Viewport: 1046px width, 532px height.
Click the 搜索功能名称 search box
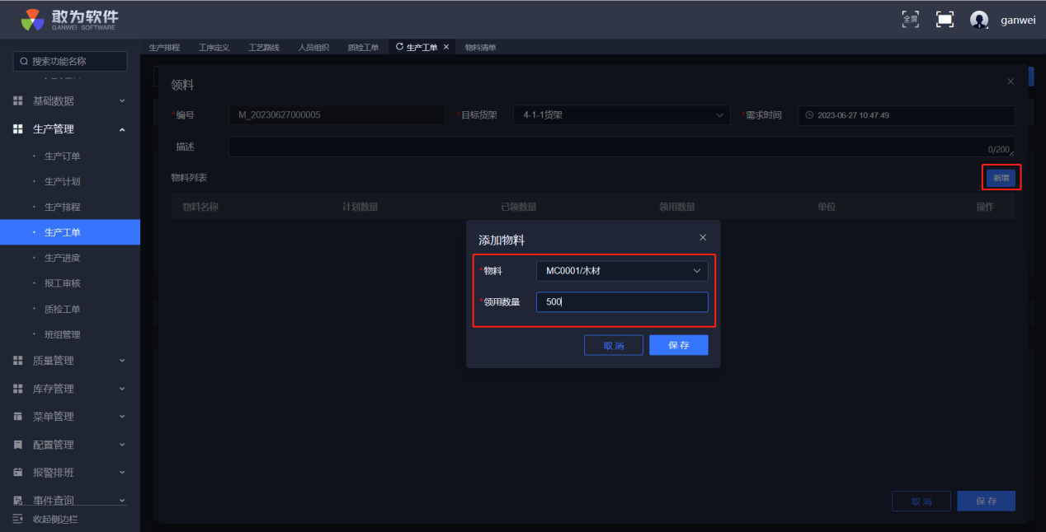click(x=70, y=61)
